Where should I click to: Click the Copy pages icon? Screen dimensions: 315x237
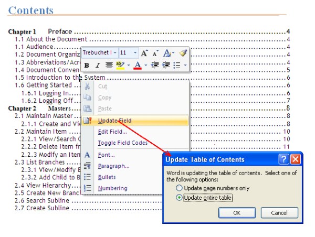pyautogui.click(x=87, y=98)
